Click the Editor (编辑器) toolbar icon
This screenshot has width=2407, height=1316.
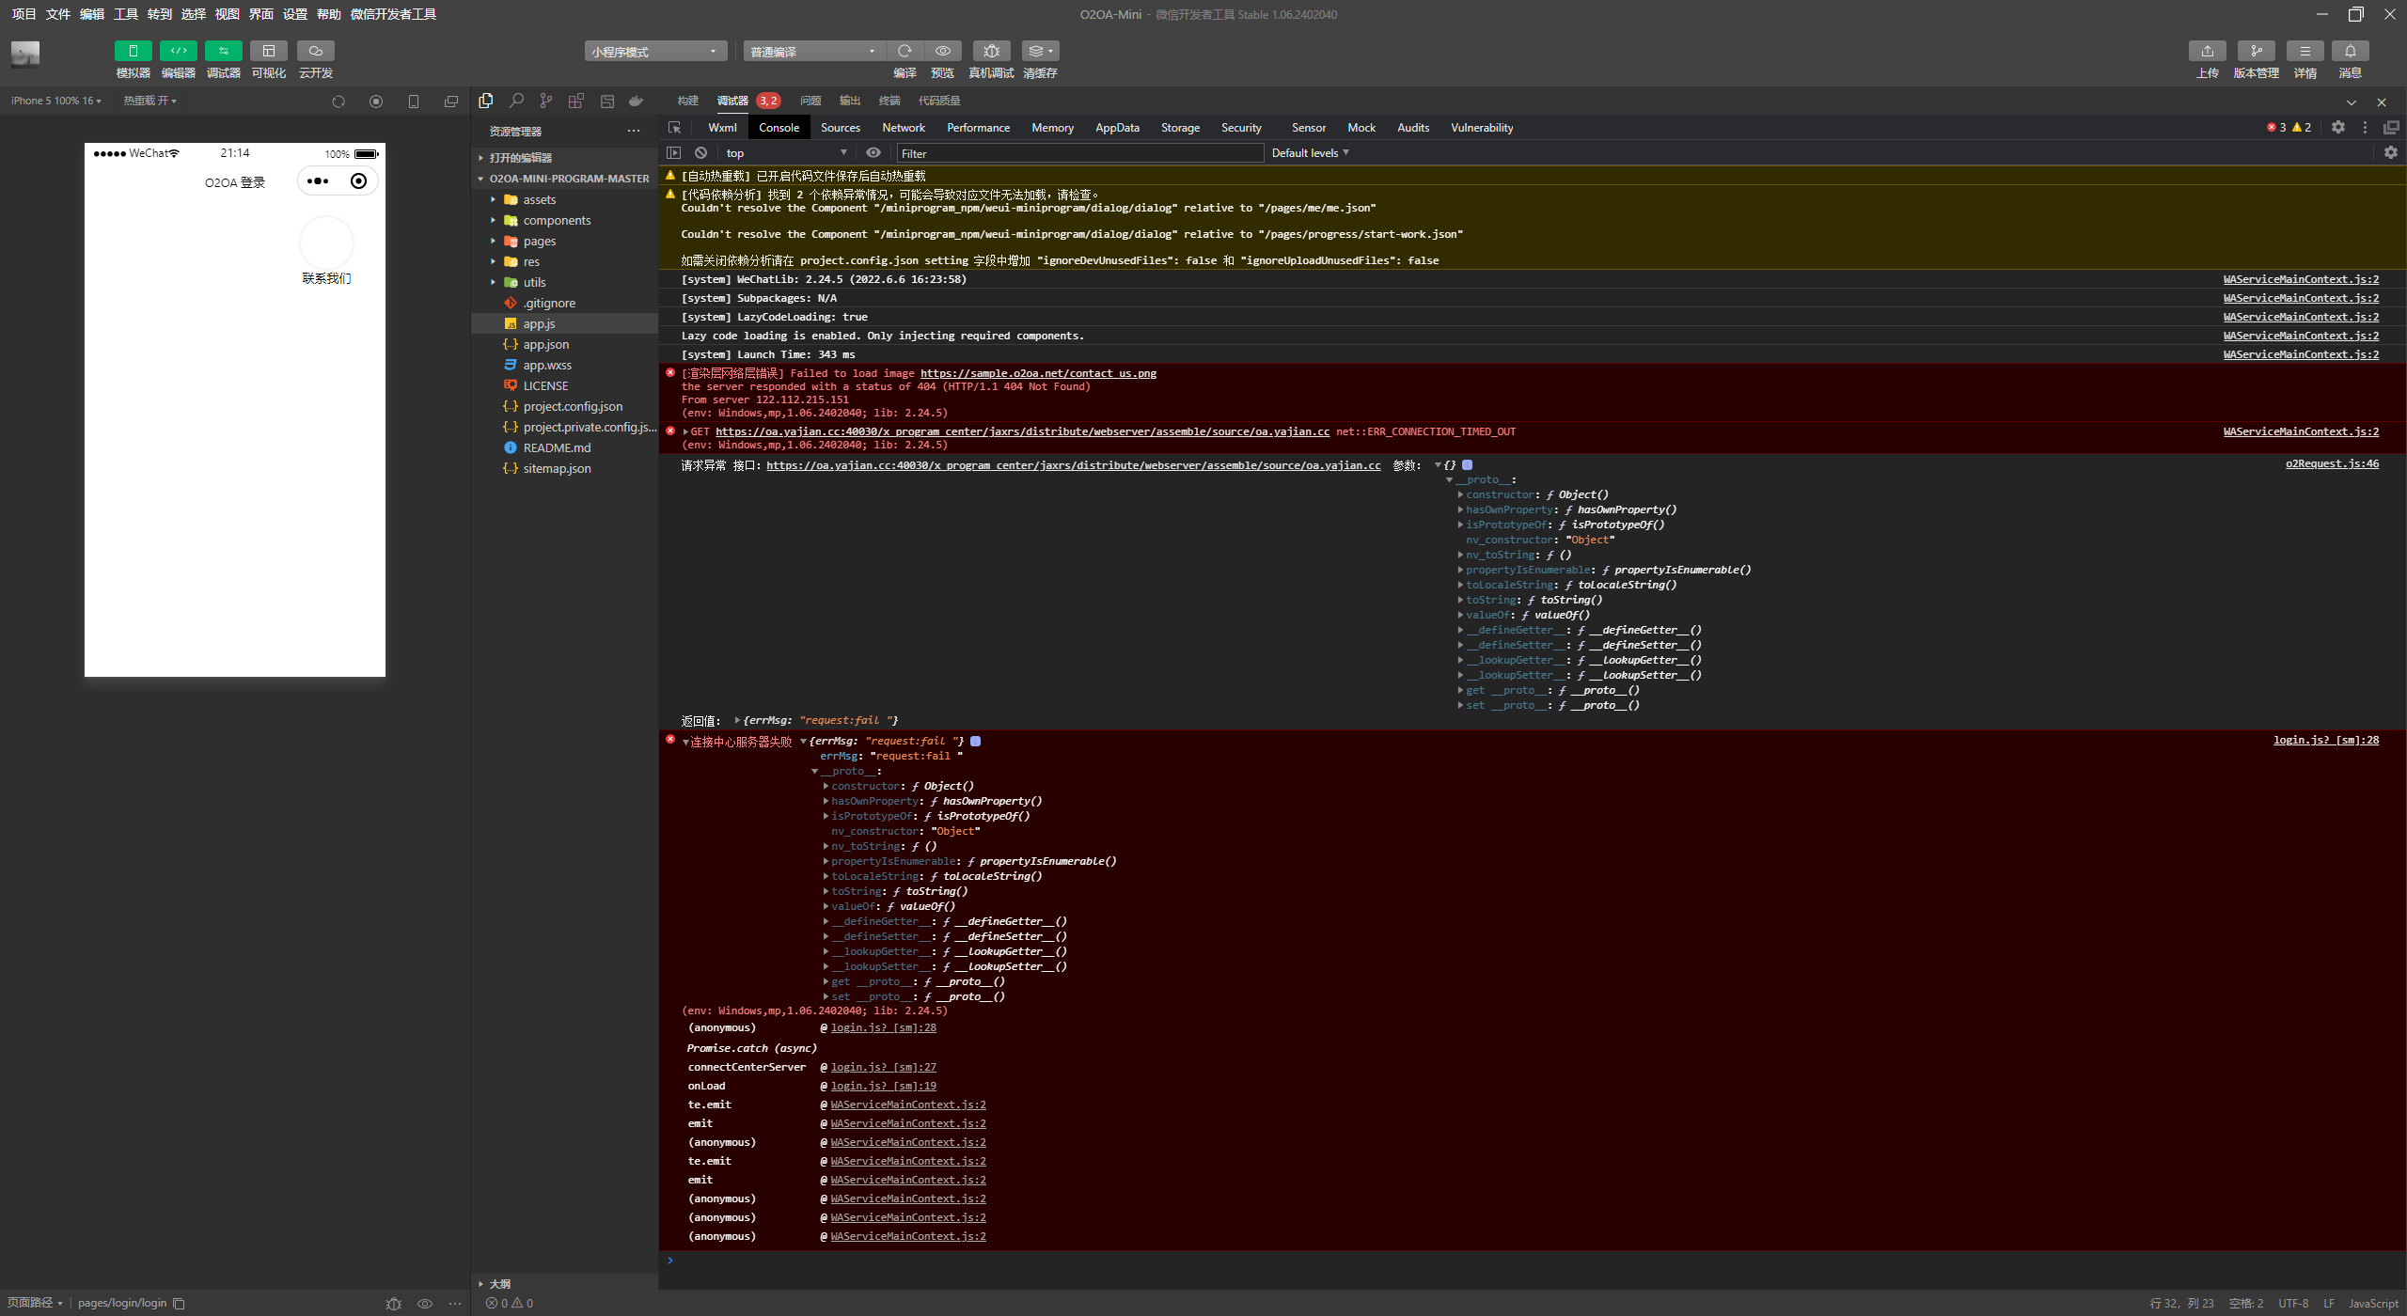pos(178,51)
